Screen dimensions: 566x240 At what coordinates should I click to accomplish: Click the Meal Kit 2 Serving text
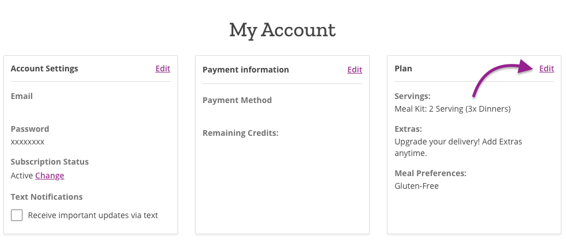pos(453,108)
